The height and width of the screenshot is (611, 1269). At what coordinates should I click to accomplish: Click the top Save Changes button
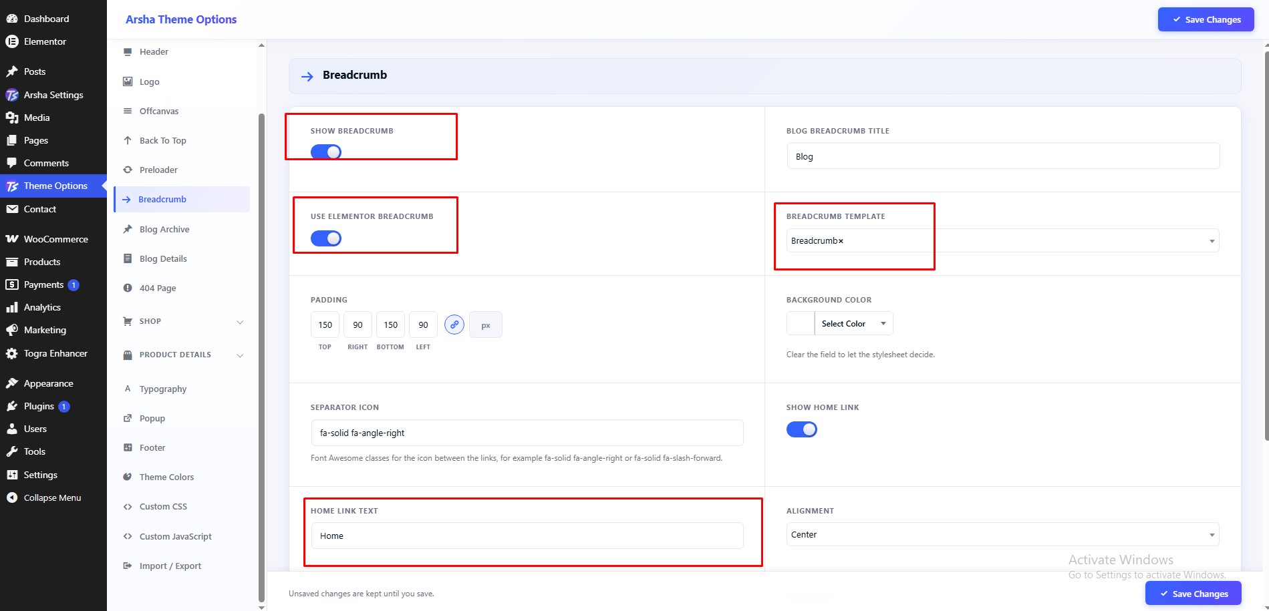(1206, 19)
